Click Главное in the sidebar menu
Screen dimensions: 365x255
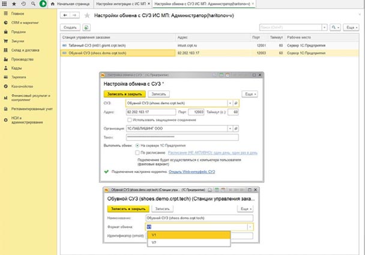(17, 13)
